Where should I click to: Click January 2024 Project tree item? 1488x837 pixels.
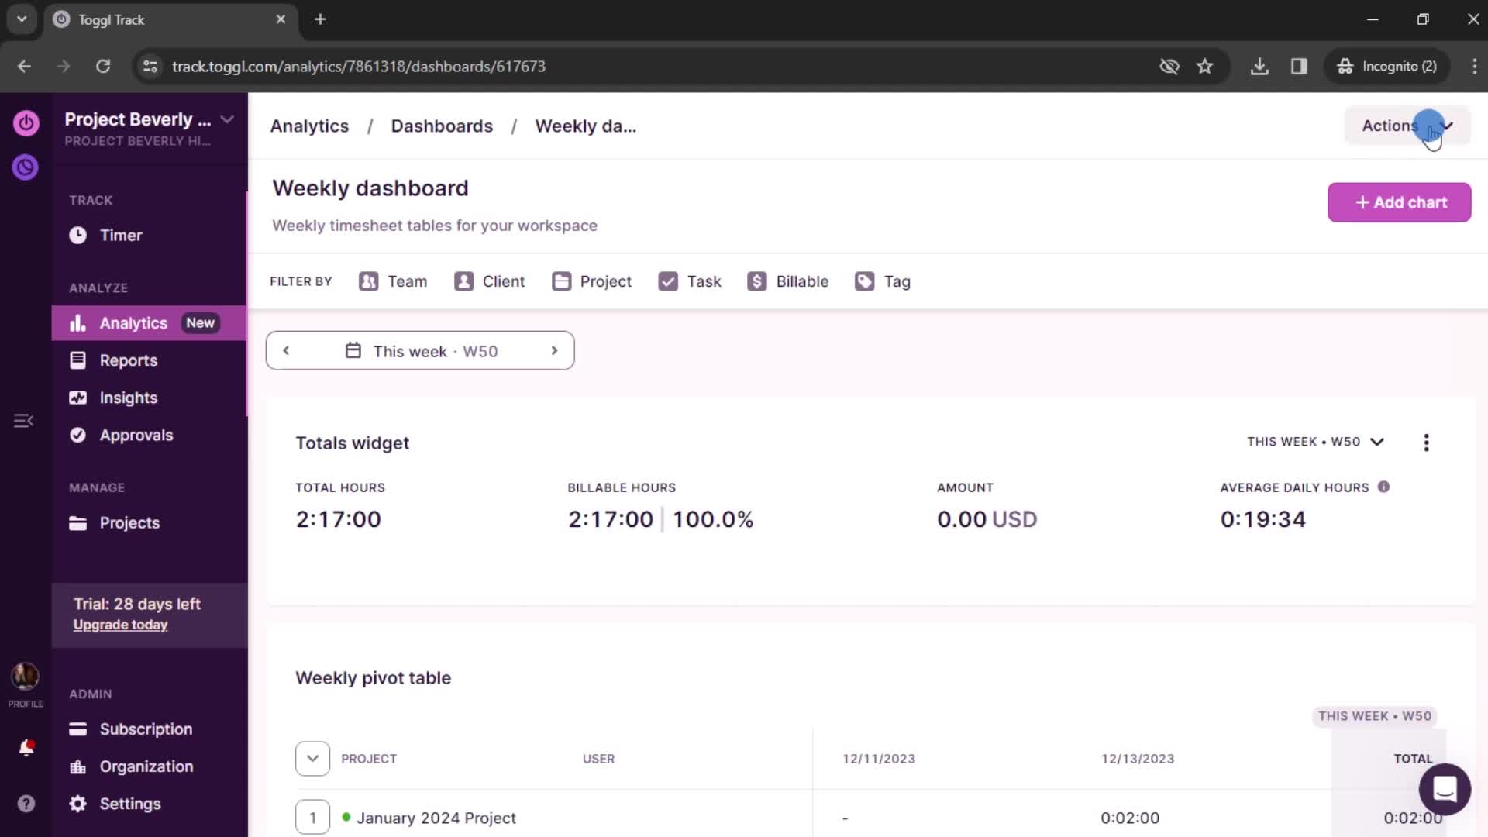click(x=436, y=818)
